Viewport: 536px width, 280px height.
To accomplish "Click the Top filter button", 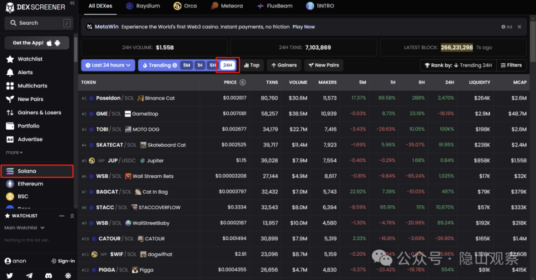I will [251, 65].
